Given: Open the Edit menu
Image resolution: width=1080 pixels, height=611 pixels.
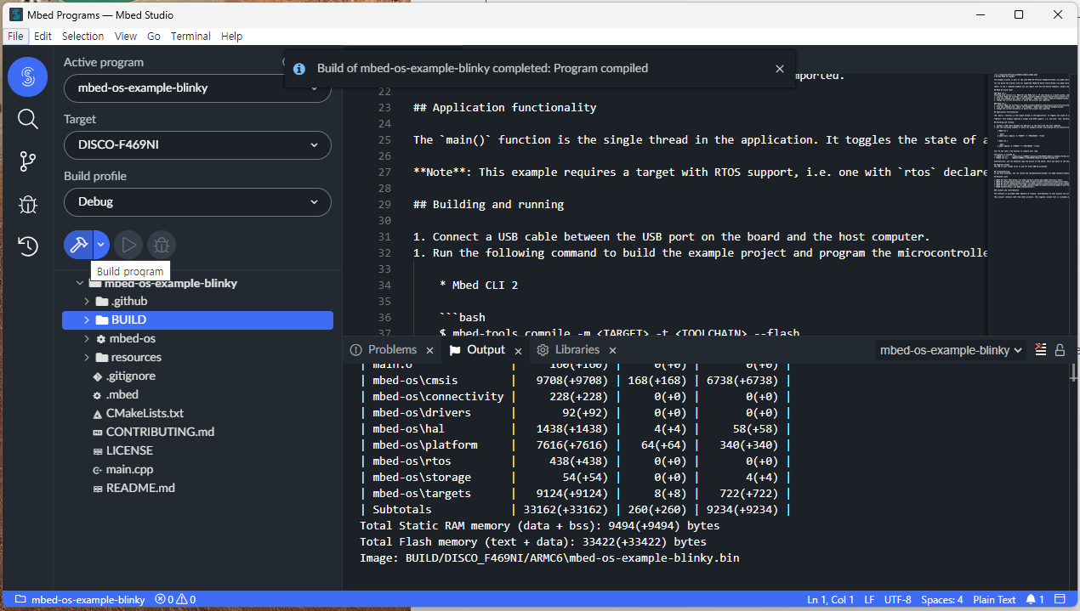Looking at the screenshot, I should [x=43, y=37].
